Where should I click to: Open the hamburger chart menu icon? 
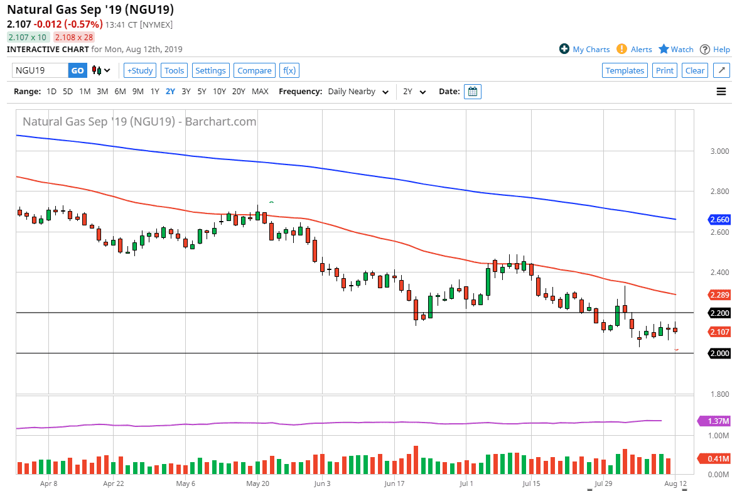[721, 92]
